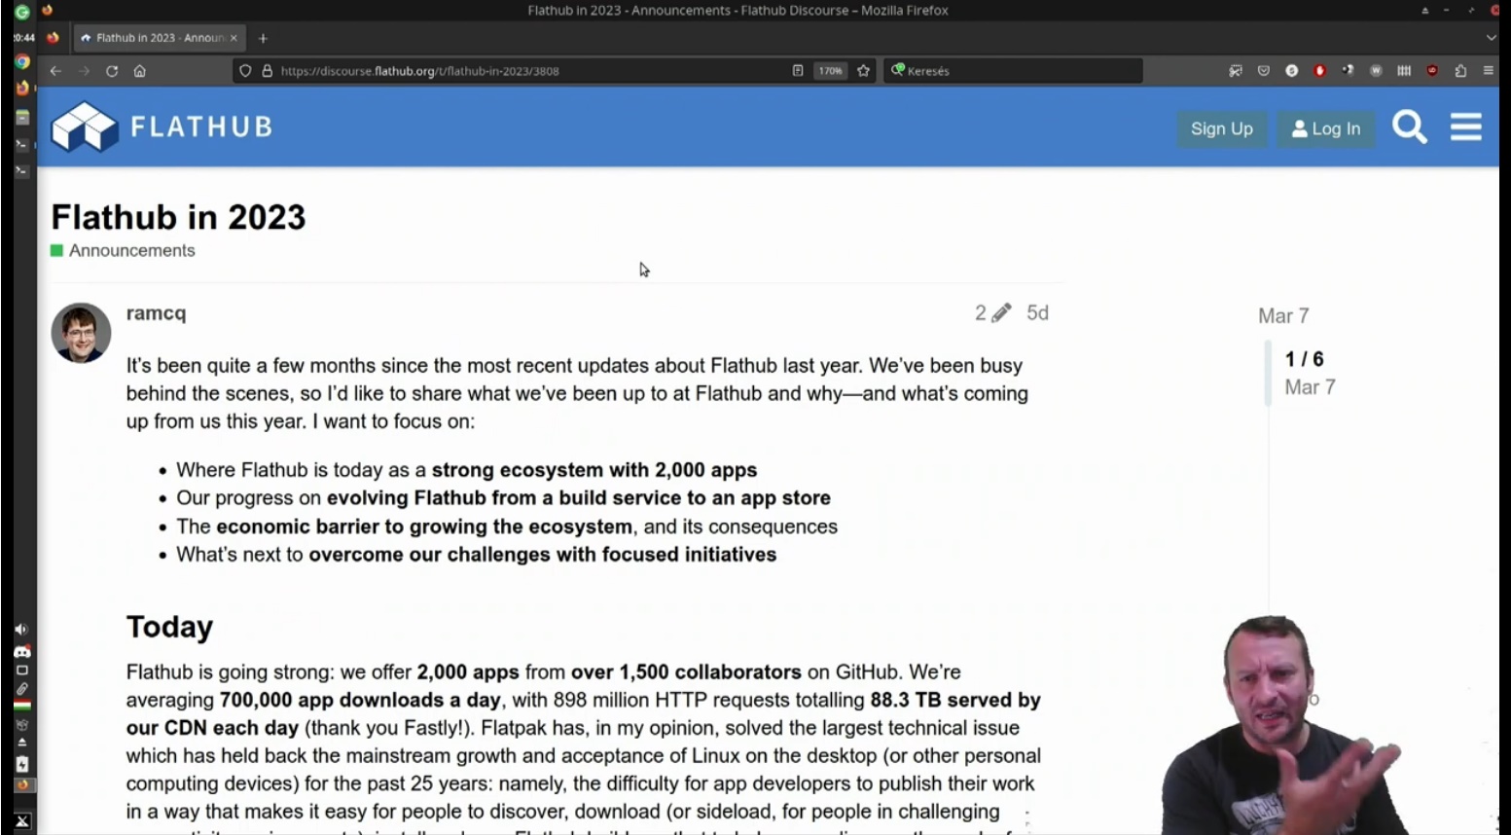Viewport: 1511px width, 835px height.
Task: Open the Discord tray icon
Action: click(21, 651)
